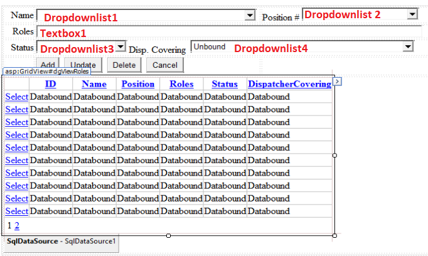This screenshot has height=256, width=428.
Task: Open the Status dropdown arrow
Action: pos(120,46)
